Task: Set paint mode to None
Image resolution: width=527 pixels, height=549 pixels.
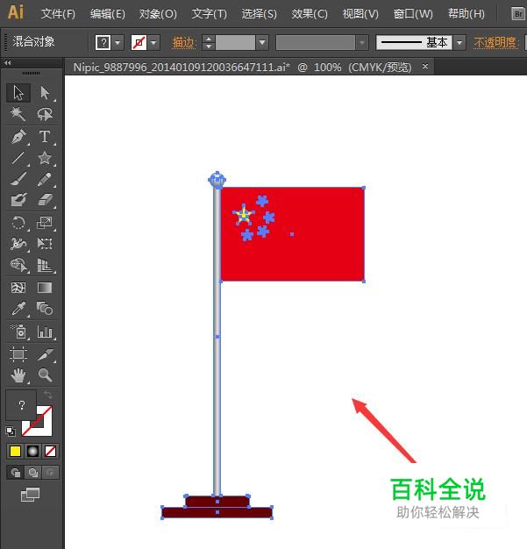Action: (51, 452)
